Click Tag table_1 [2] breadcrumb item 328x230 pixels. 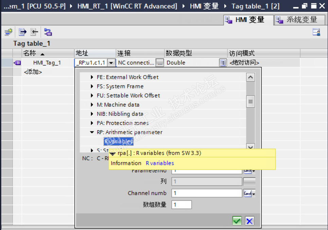(x=255, y=6)
